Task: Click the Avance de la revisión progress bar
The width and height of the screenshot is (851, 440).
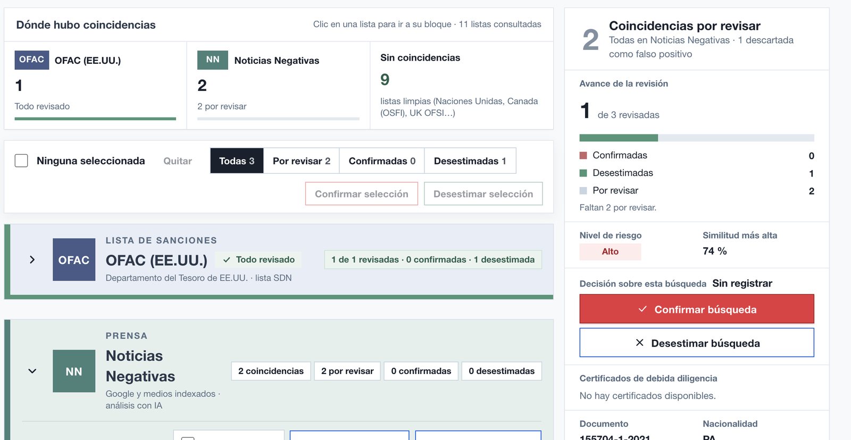Action: pyautogui.click(x=697, y=138)
